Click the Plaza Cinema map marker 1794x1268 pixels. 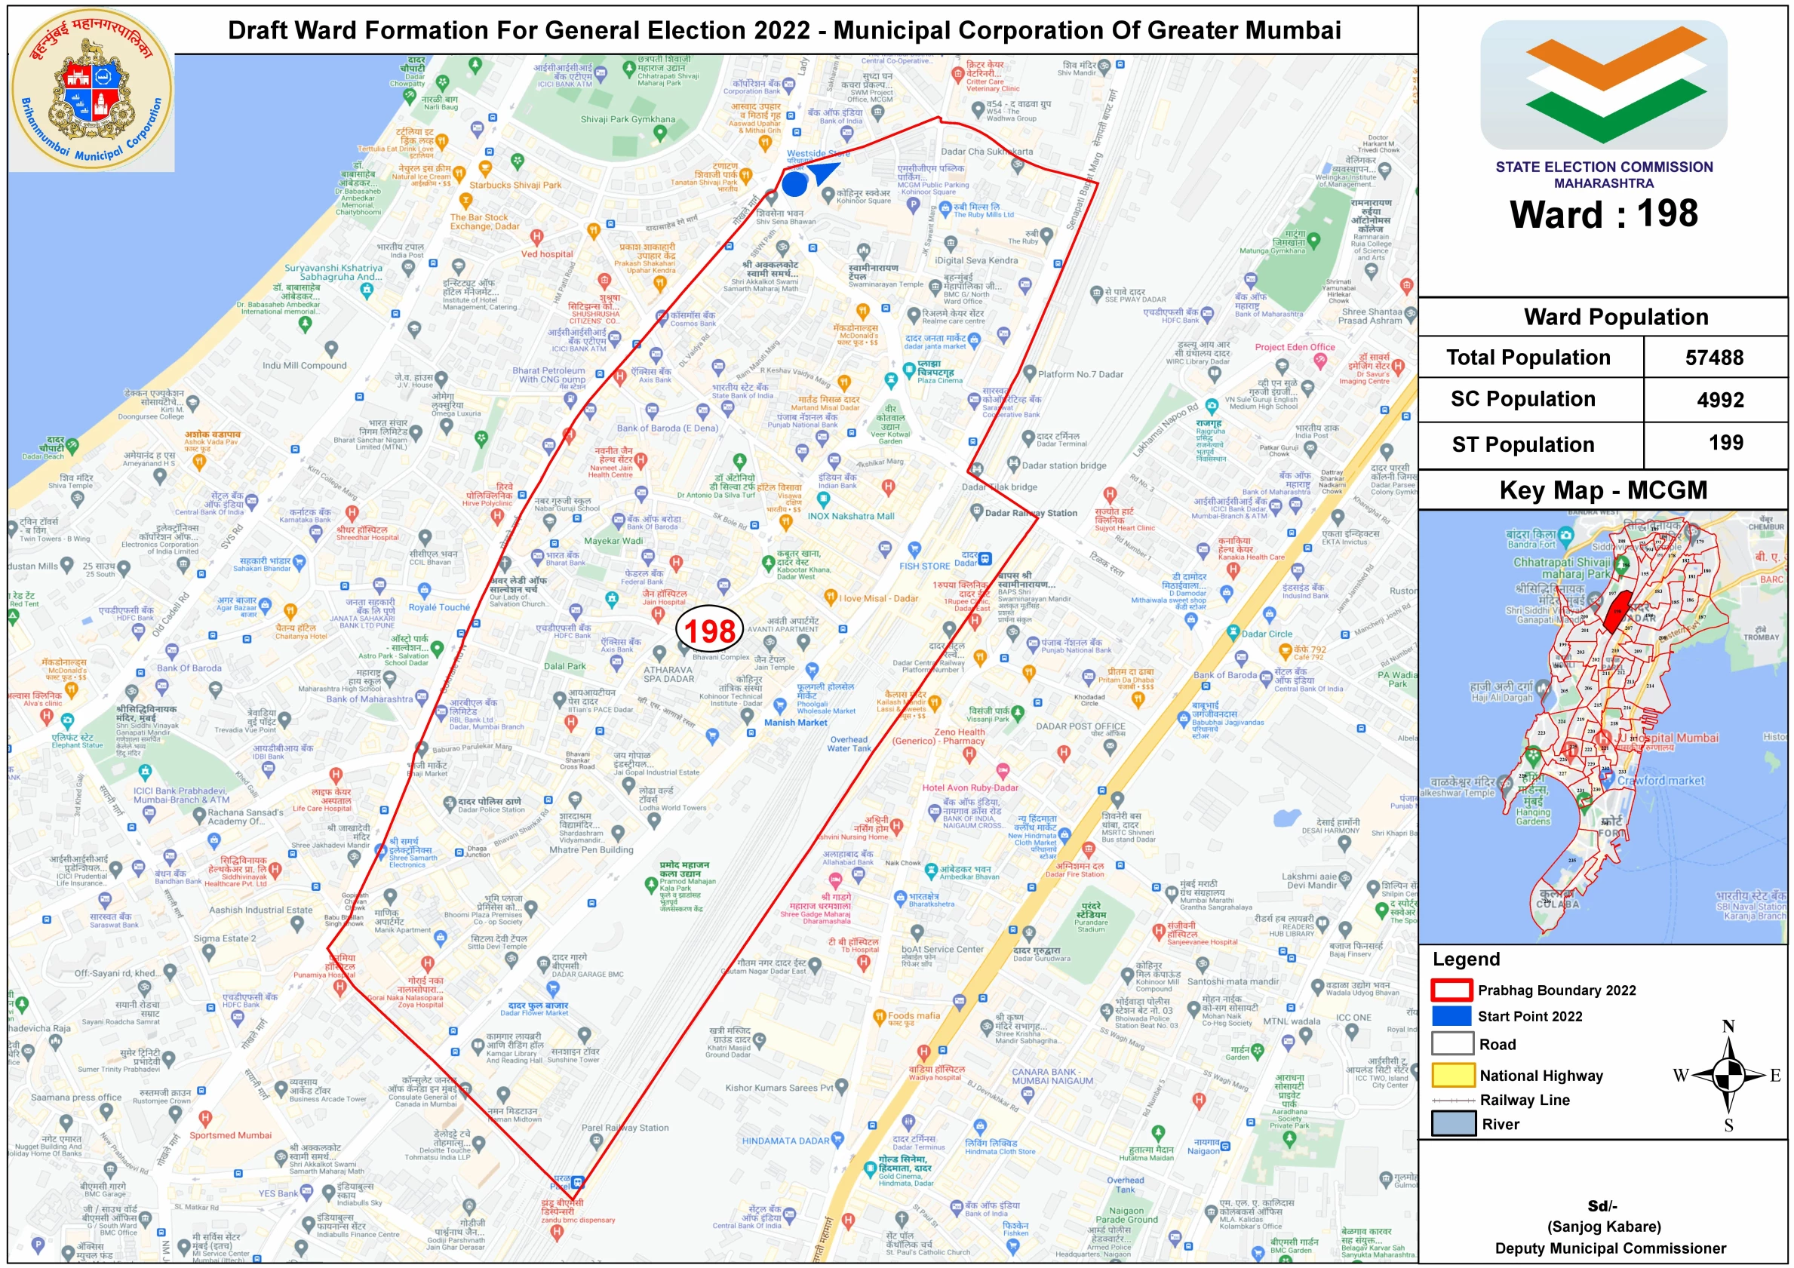[x=909, y=370]
